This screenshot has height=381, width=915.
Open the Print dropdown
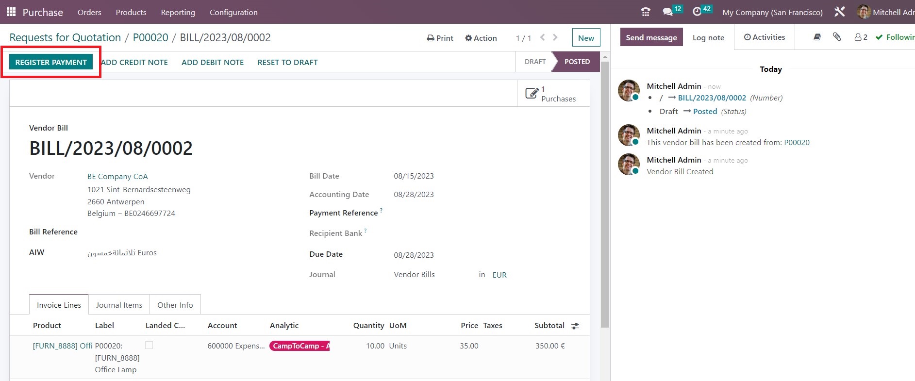click(440, 38)
